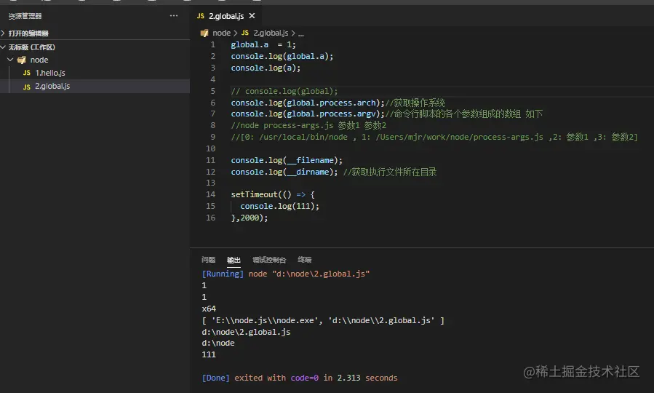Image resolution: width=654 pixels, height=393 pixels.
Task: Activate the 2.global.js editor tab
Action: pos(226,15)
